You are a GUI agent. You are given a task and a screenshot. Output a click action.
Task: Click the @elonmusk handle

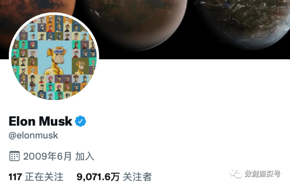click(33, 135)
